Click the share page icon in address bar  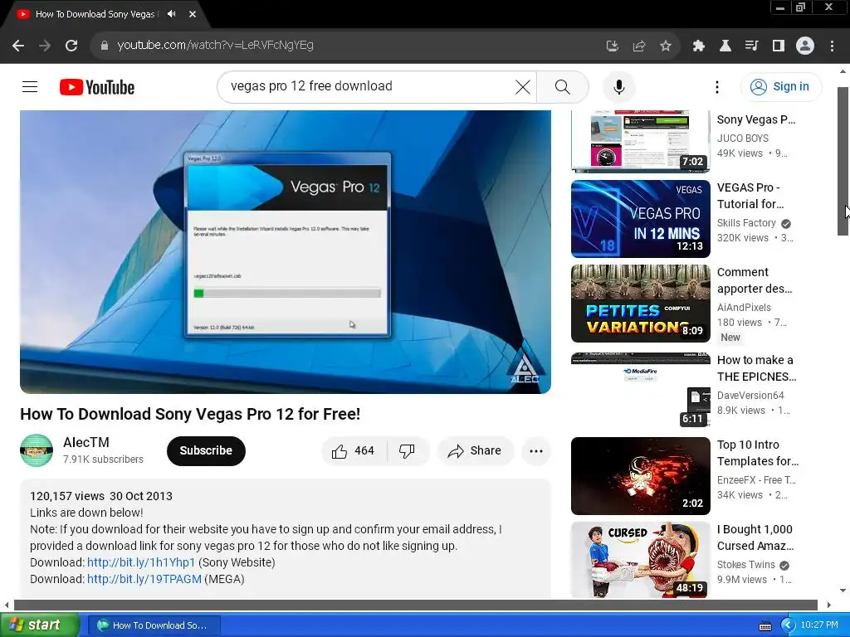(638, 46)
